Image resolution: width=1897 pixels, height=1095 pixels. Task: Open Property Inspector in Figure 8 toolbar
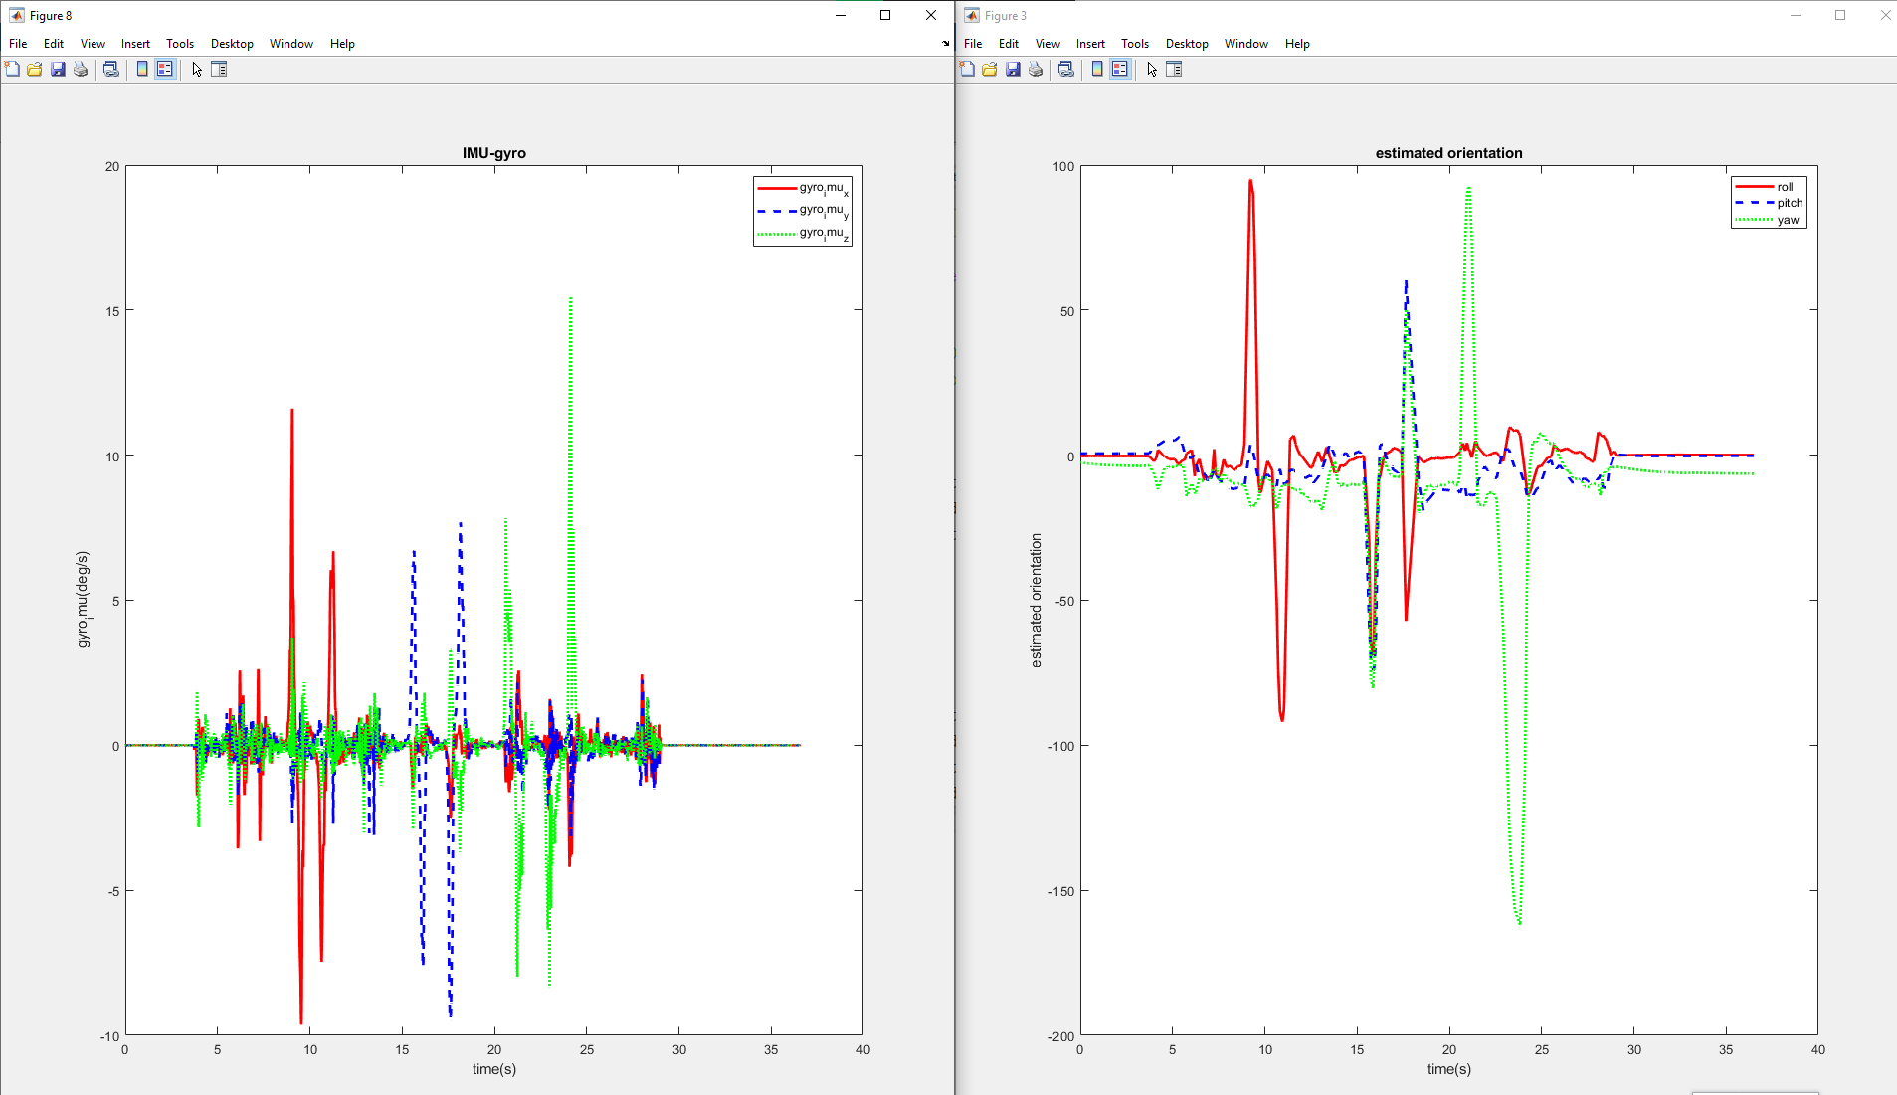pos(220,69)
